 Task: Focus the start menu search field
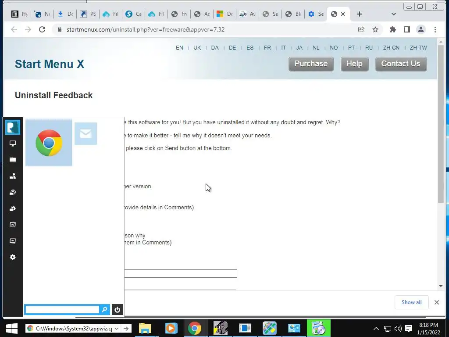[62, 309]
